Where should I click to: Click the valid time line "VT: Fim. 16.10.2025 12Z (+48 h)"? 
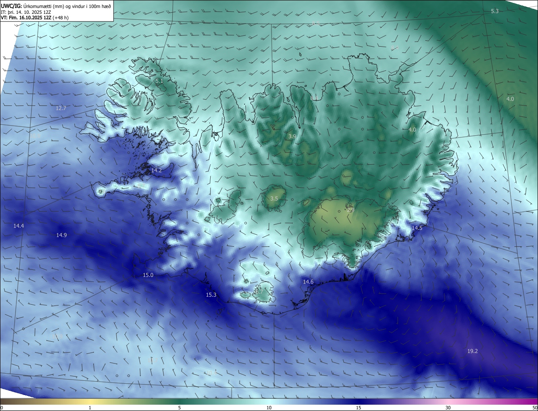[35, 18]
